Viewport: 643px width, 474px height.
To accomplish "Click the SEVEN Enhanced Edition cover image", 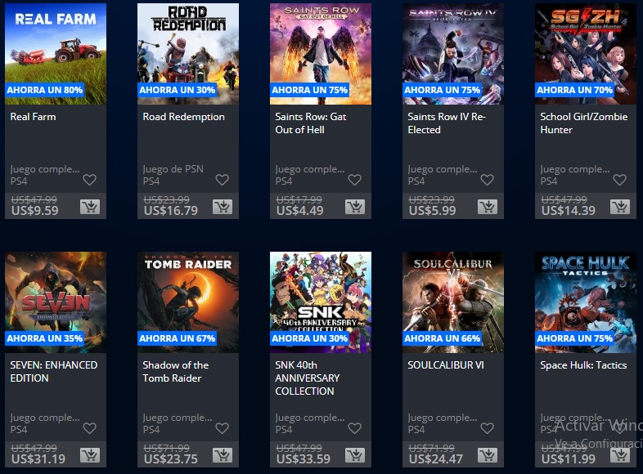I will point(56,302).
